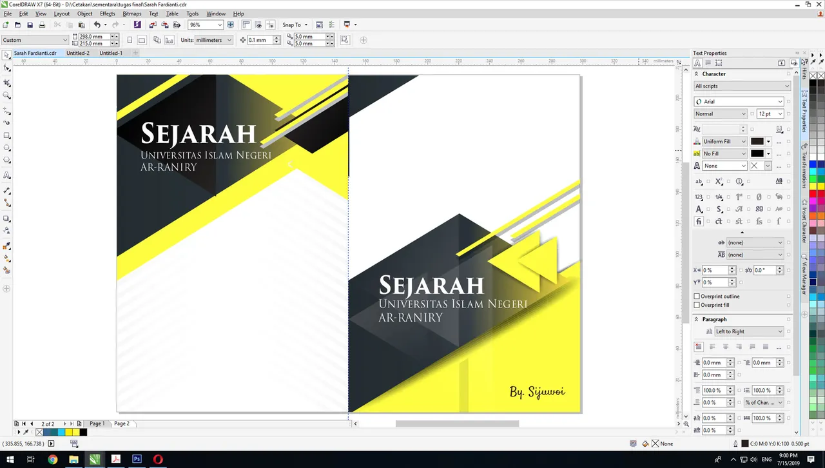Open the Effects menu
The width and height of the screenshot is (825, 468).
point(107,14)
